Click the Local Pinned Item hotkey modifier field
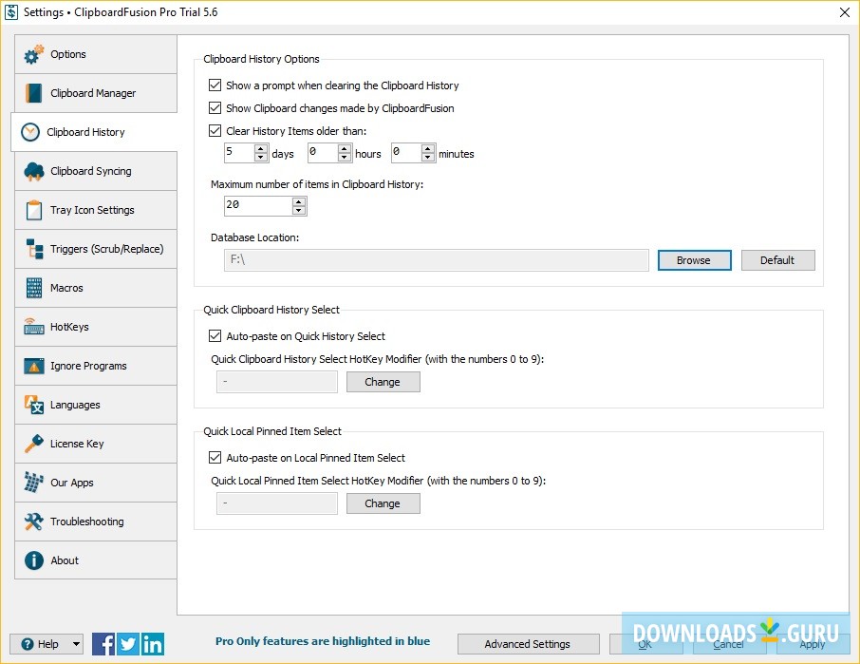 277,503
